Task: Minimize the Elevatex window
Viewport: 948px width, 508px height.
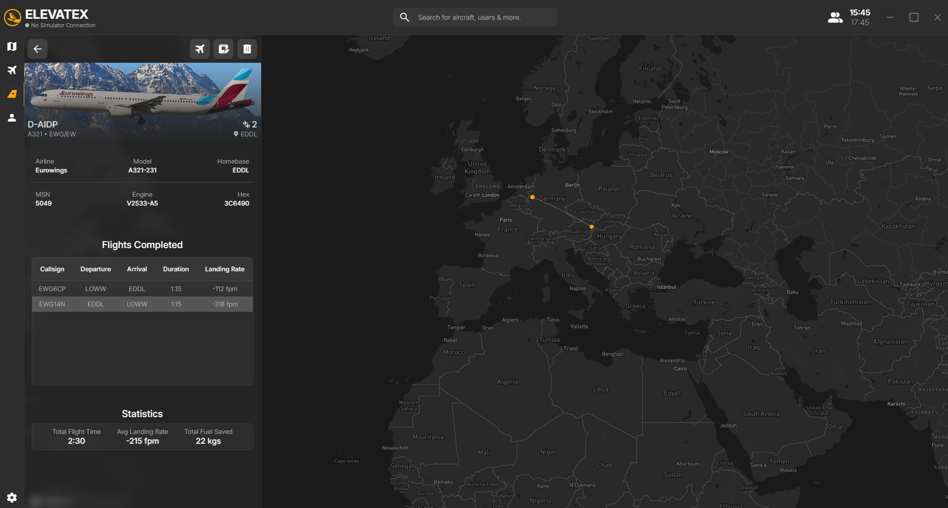Action: point(890,17)
